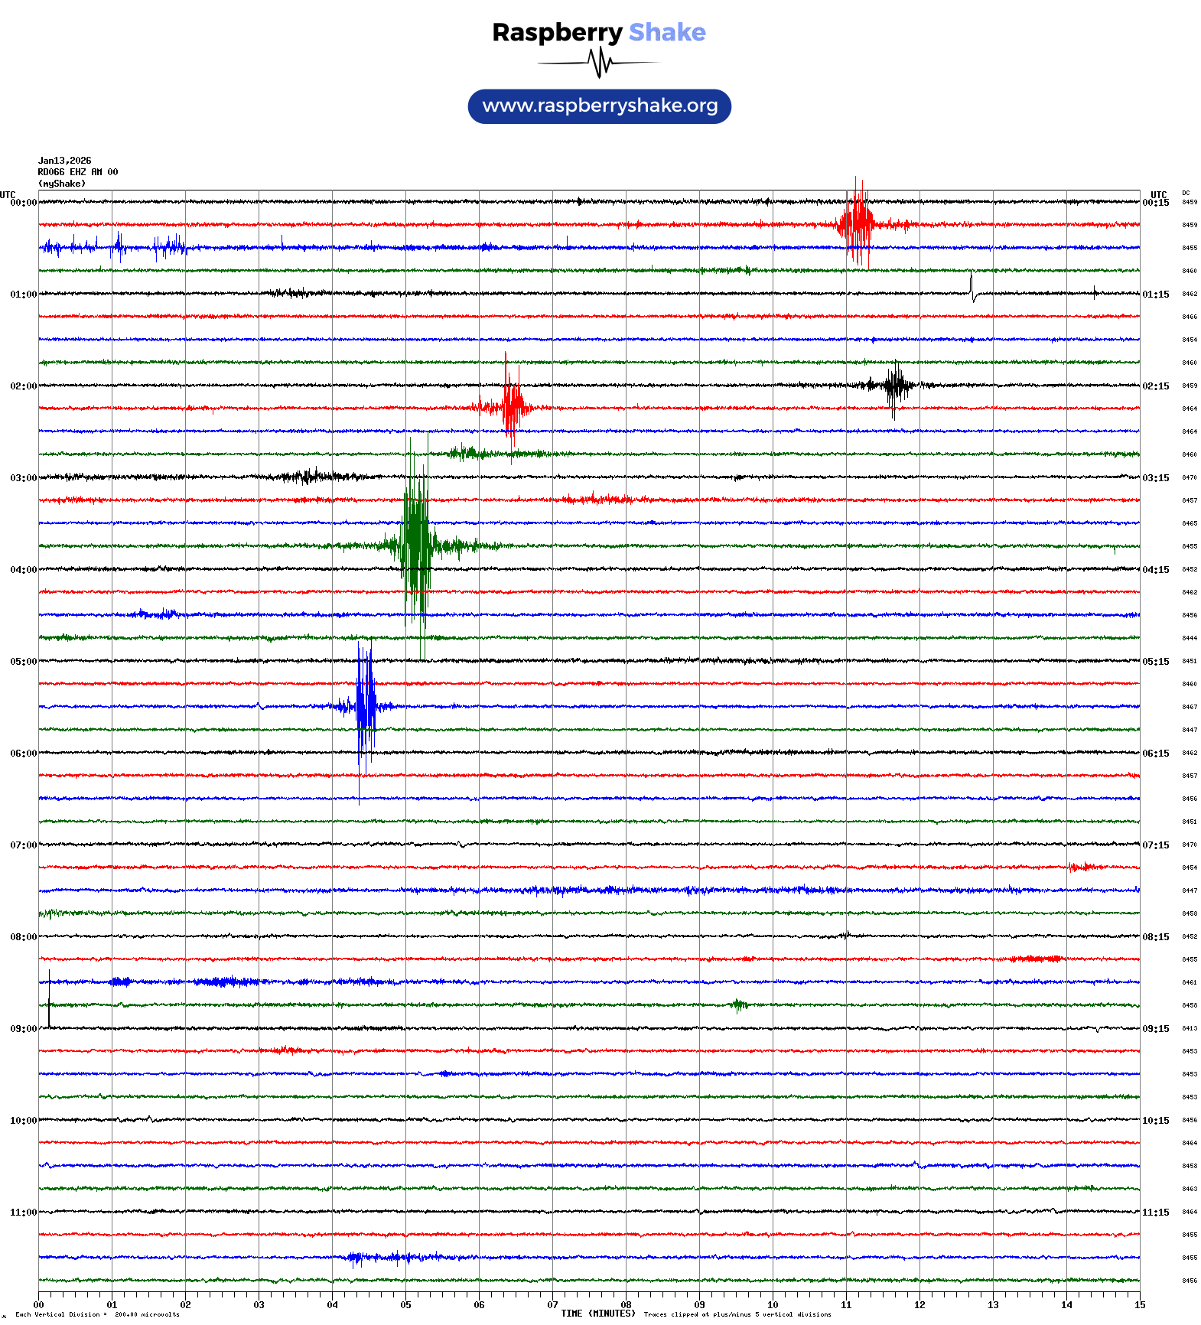
Task: Click the red event burst on the 02:15 trace
Action: [511, 407]
